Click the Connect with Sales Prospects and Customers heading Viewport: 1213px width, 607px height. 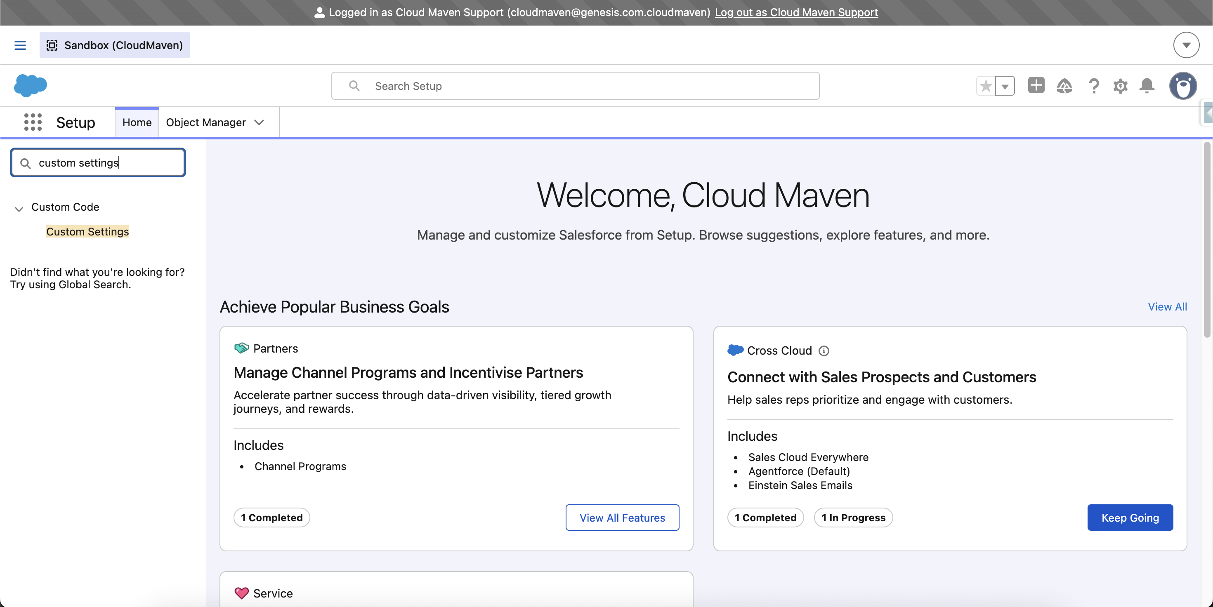(x=882, y=377)
